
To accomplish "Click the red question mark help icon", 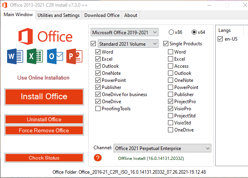I will coord(98,158).
